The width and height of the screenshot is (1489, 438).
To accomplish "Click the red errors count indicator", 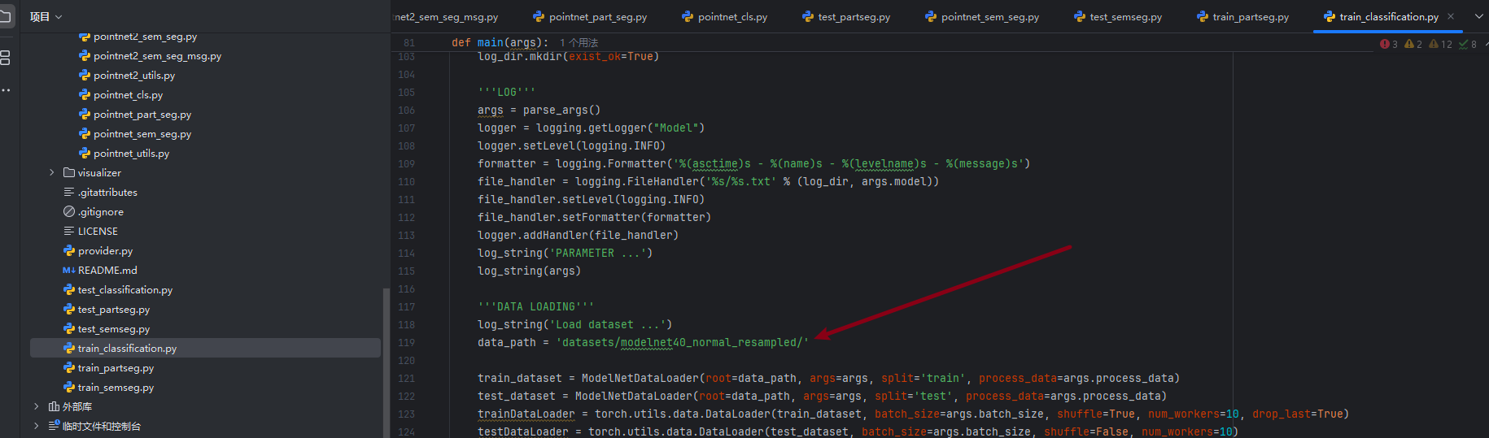I will pos(1389,44).
